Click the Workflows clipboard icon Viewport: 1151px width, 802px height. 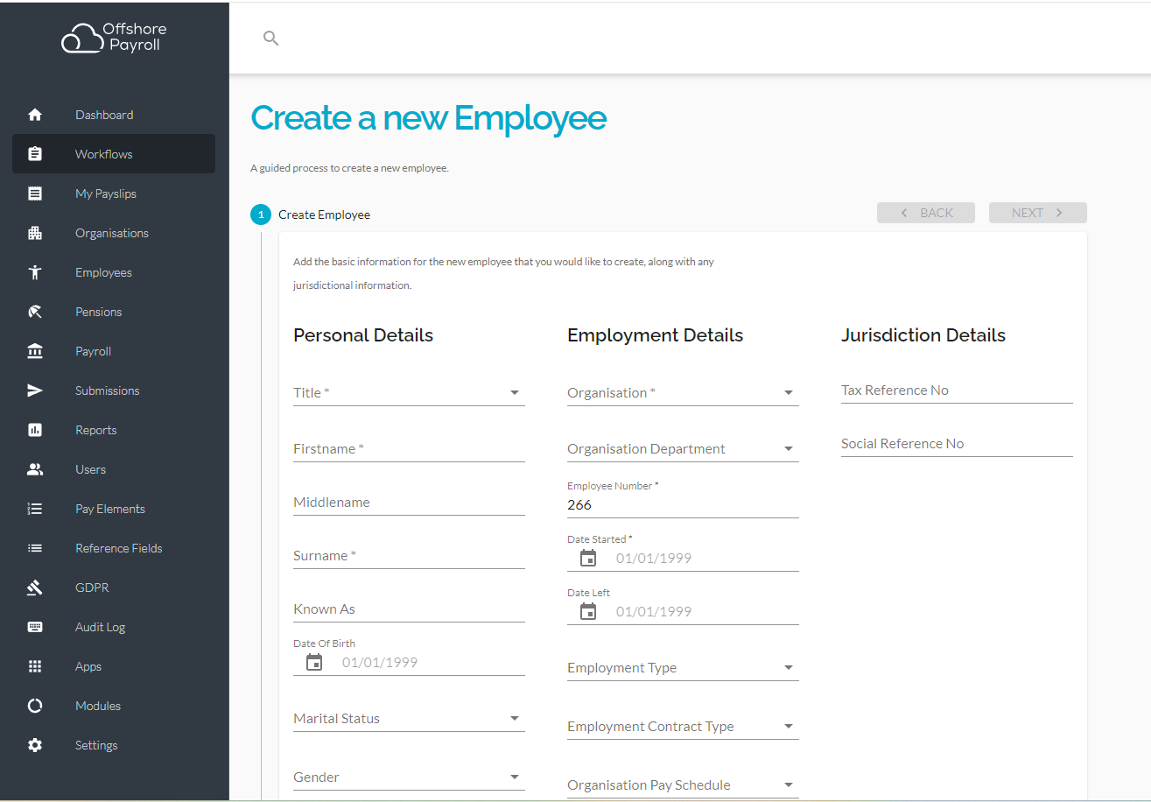35,154
